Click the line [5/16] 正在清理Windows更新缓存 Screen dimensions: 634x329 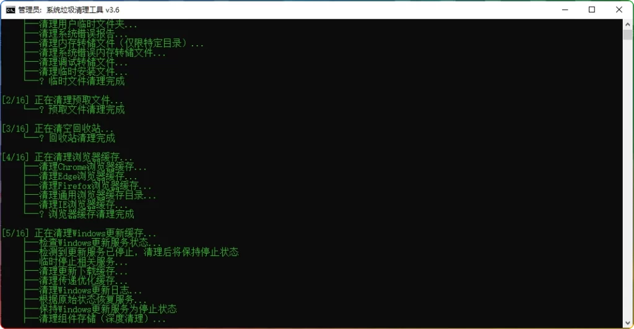click(x=79, y=233)
